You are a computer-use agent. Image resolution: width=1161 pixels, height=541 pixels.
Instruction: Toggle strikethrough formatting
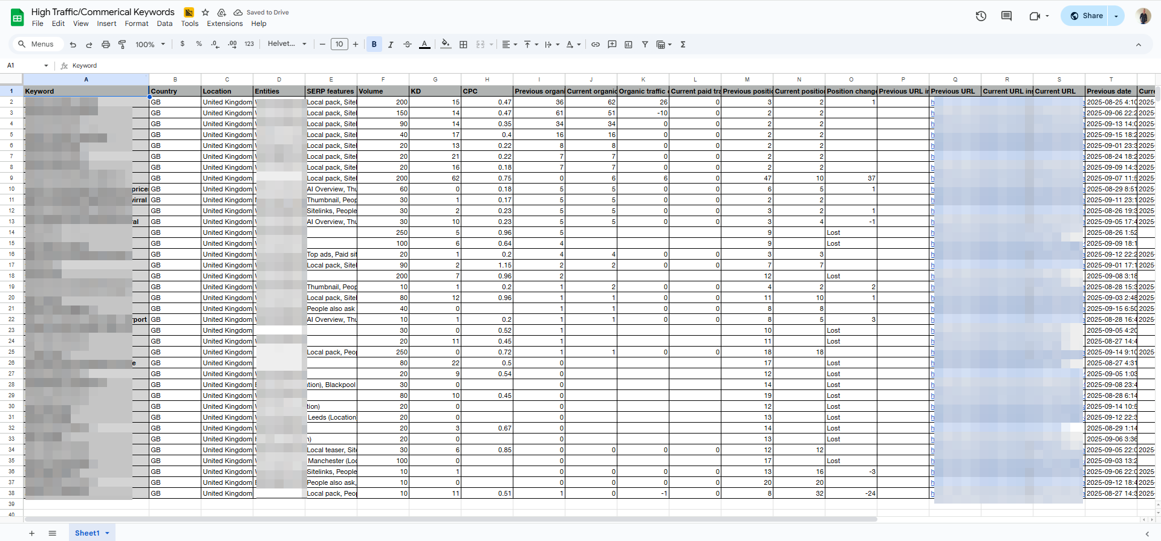pos(408,44)
